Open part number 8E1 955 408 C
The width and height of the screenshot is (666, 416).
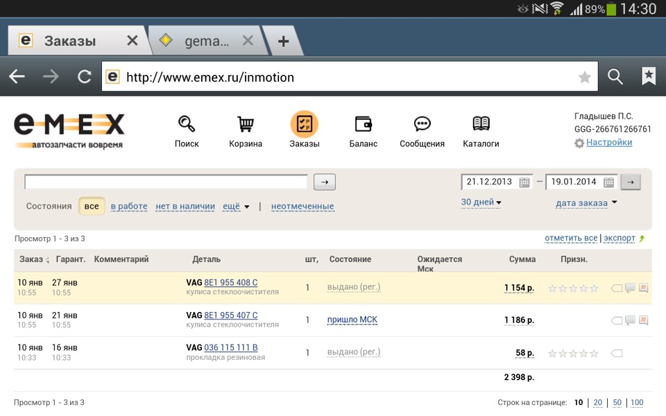pyautogui.click(x=230, y=283)
